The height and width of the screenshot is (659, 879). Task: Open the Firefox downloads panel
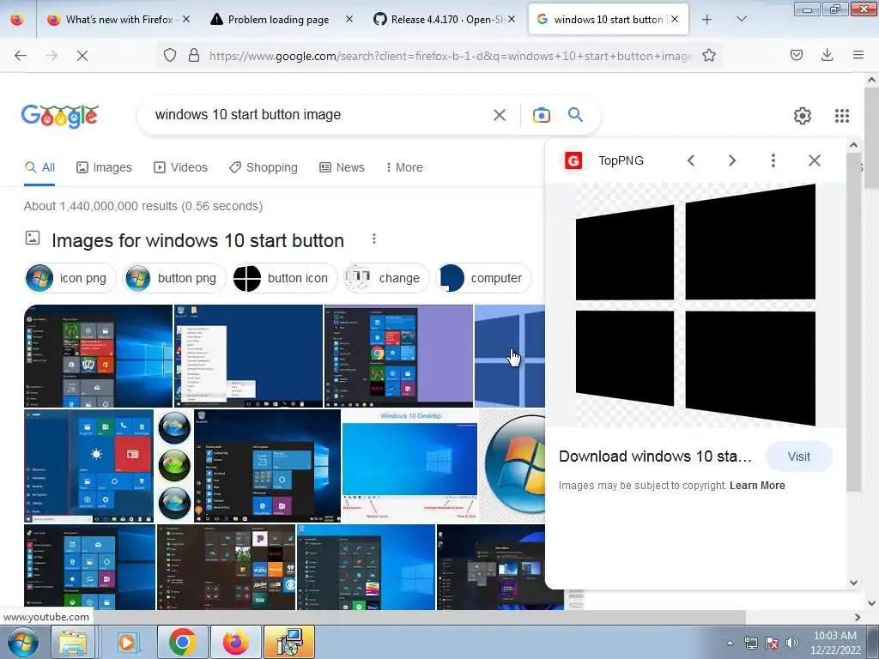[827, 56]
